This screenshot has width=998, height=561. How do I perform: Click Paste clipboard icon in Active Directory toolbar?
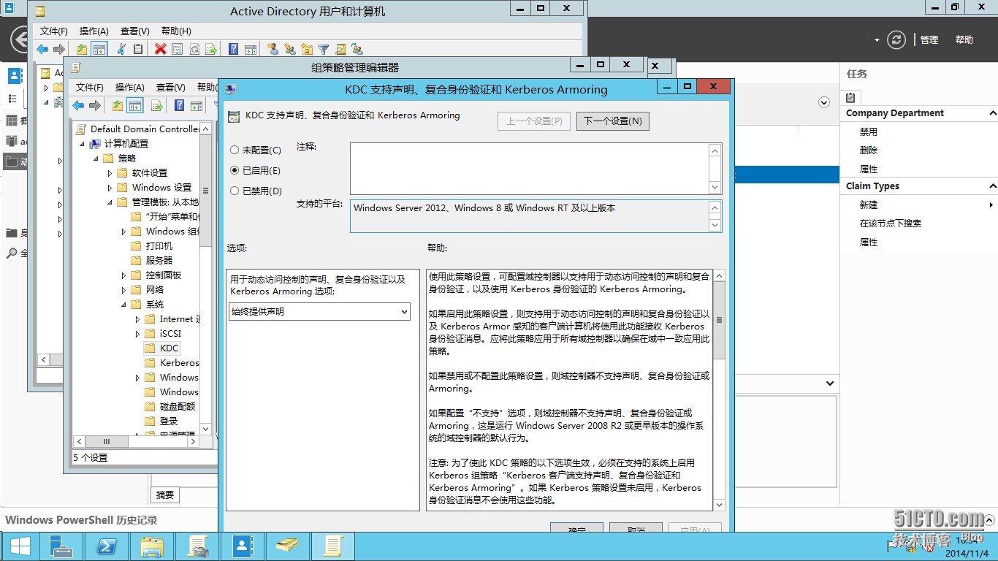point(138,49)
